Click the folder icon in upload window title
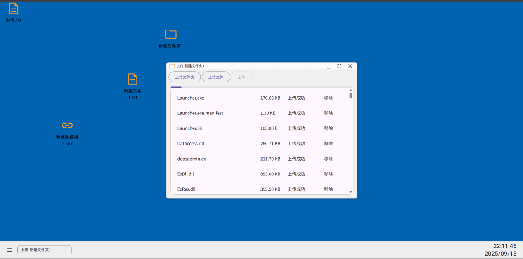 pyautogui.click(x=172, y=66)
